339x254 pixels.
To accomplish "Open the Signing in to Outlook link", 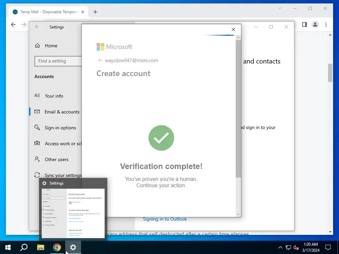I will click(165, 219).
